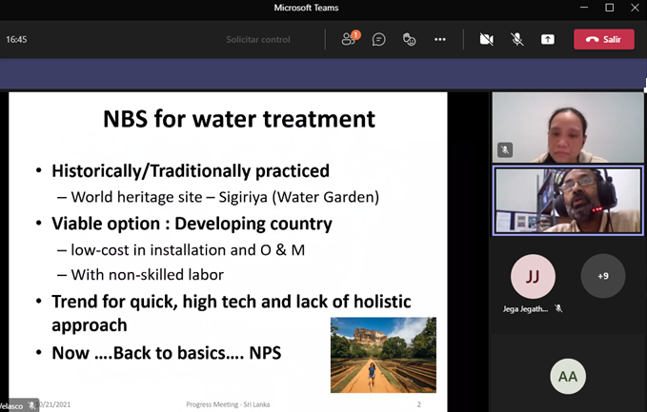Click Salir to leave the meeting
647x412 pixels.
point(604,39)
